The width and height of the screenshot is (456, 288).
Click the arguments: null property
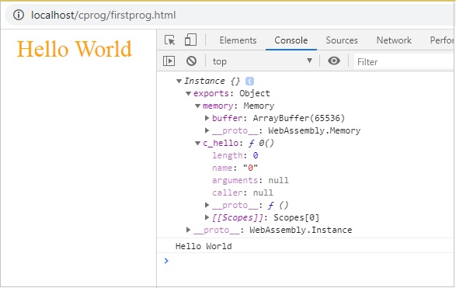[x=250, y=180]
